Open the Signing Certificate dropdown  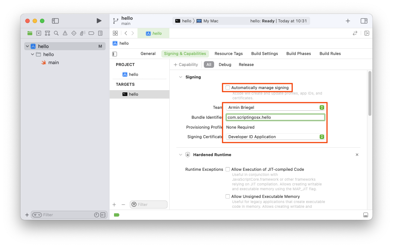pyautogui.click(x=275, y=137)
